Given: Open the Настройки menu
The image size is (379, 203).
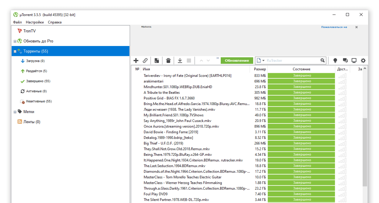Looking at the screenshot, I should pyautogui.click(x=35, y=22).
